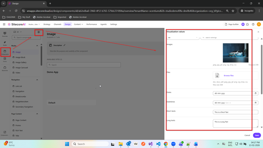Go to the Strategy tab
The width and height of the screenshot is (263, 148).
tap(47, 24)
